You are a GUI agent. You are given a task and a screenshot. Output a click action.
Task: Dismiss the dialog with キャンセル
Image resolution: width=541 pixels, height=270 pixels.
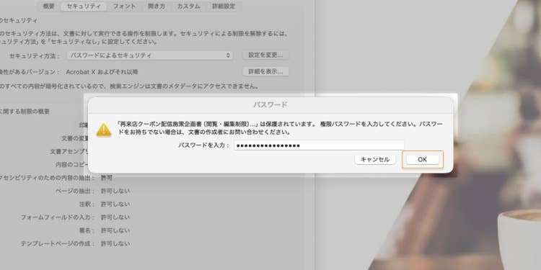tap(375, 159)
